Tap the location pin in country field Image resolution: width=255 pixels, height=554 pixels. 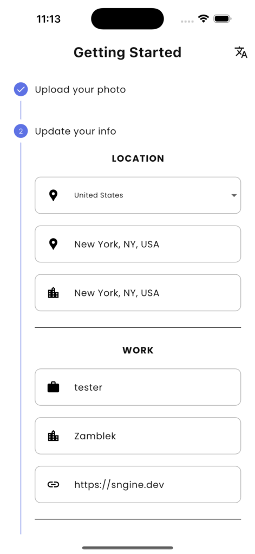click(x=53, y=195)
